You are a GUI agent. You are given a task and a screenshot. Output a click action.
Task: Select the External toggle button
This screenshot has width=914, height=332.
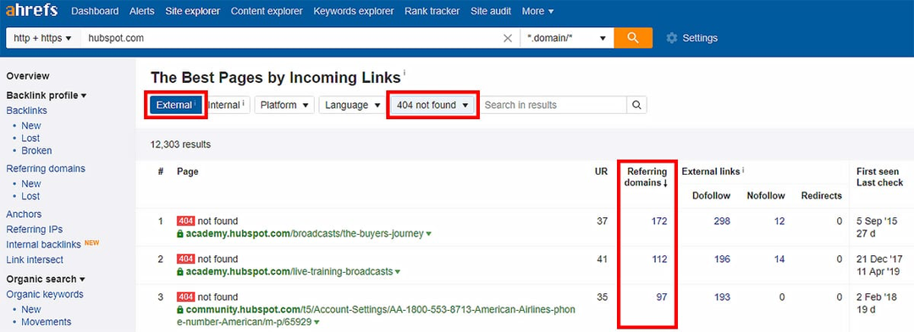(x=175, y=106)
